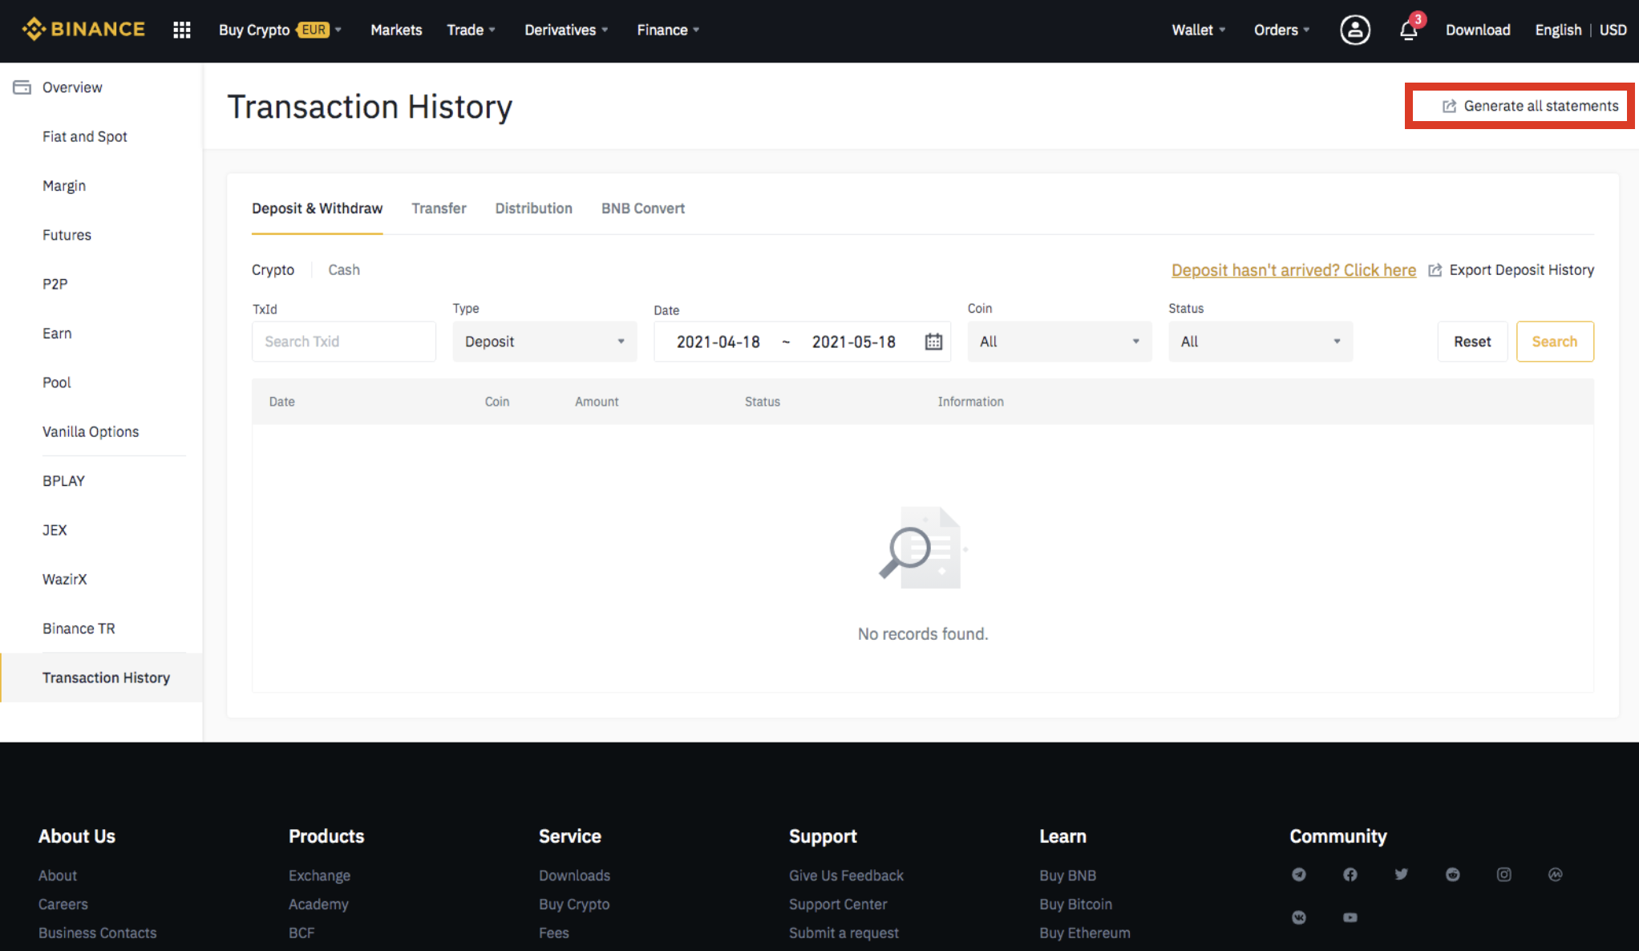Open the user account profile icon
This screenshot has width=1639, height=951.
point(1355,30)
